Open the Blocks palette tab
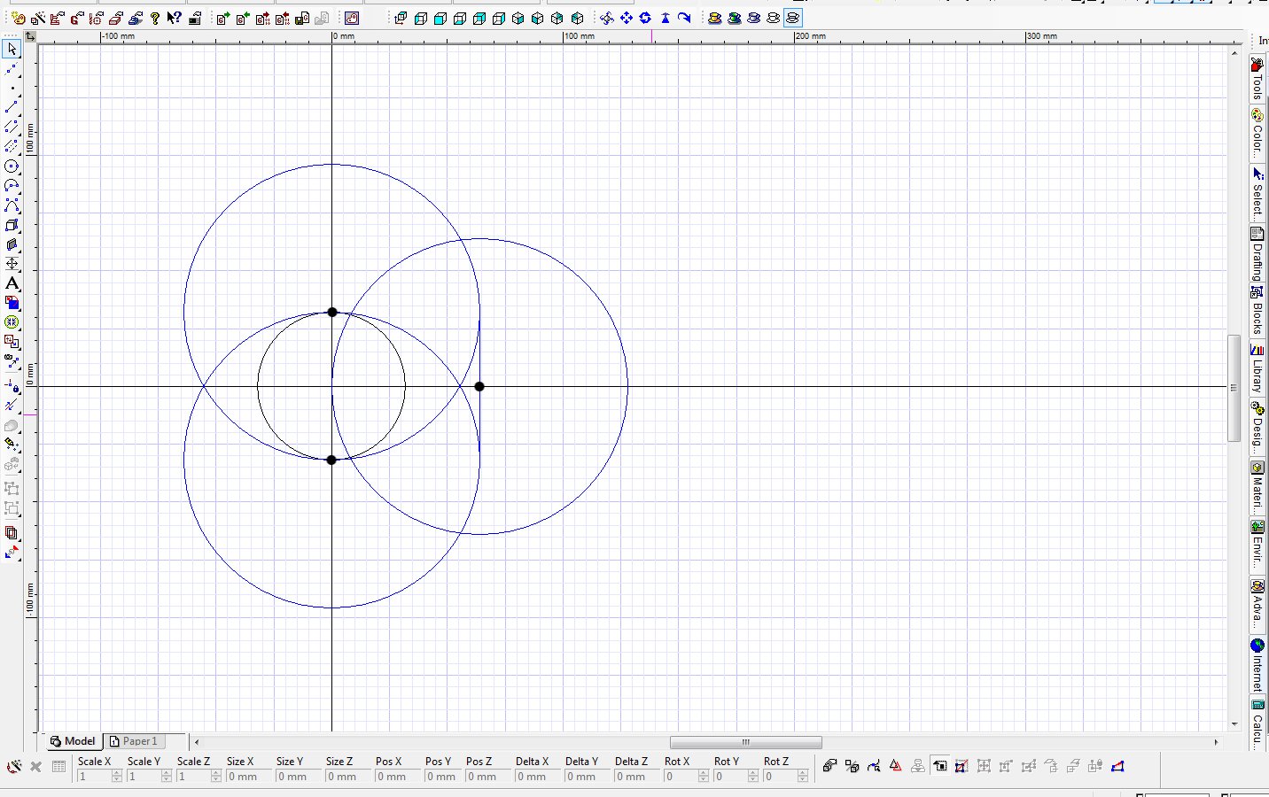The width and height of the screenshot is (1269, 797). coord(1257,310)
